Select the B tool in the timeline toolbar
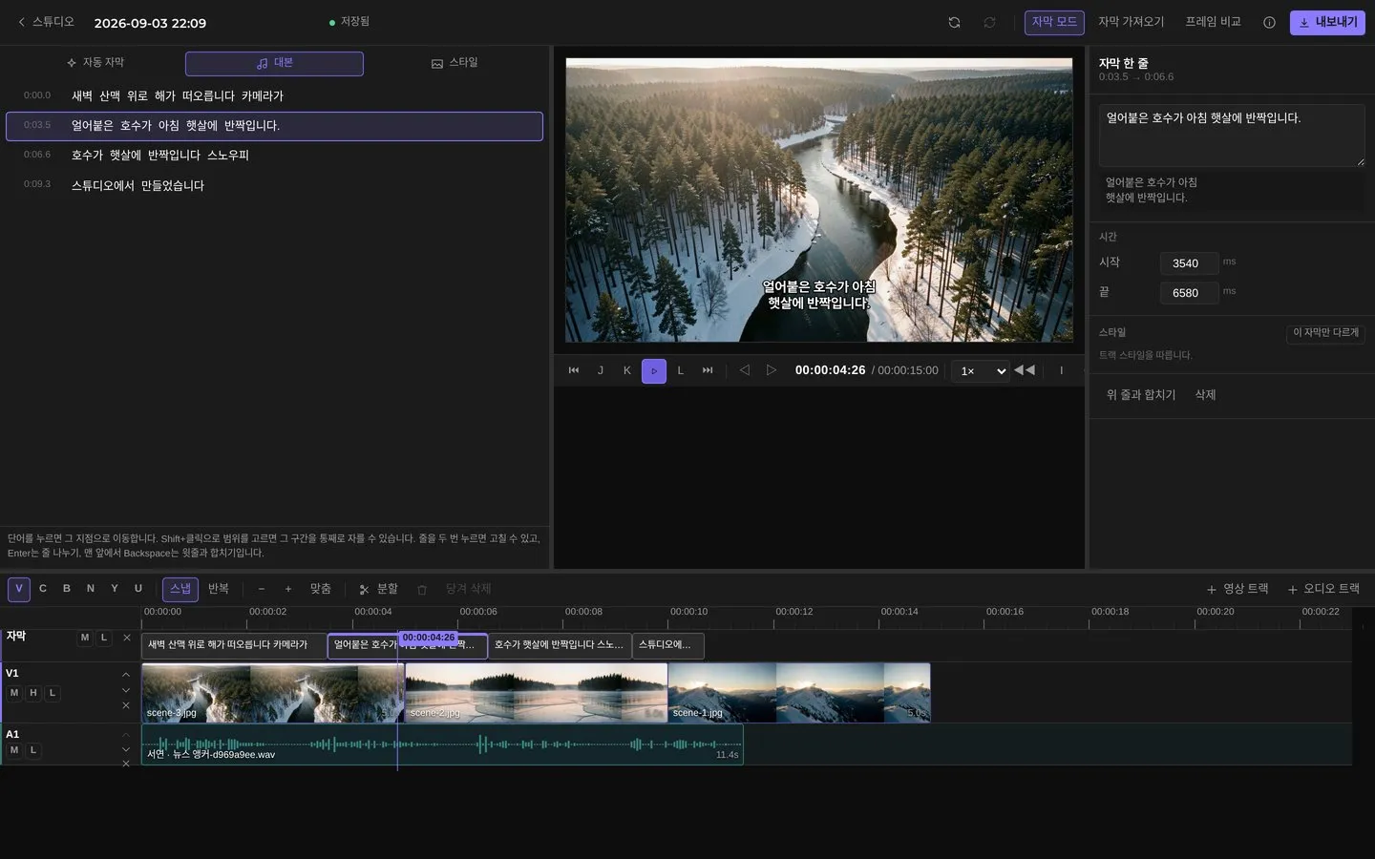1375x859 pixels. click(67, 589)
